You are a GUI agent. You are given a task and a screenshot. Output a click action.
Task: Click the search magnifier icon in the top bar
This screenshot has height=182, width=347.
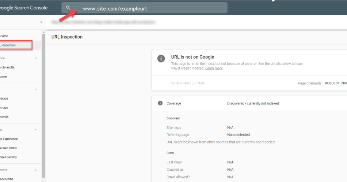coord(68,8)
